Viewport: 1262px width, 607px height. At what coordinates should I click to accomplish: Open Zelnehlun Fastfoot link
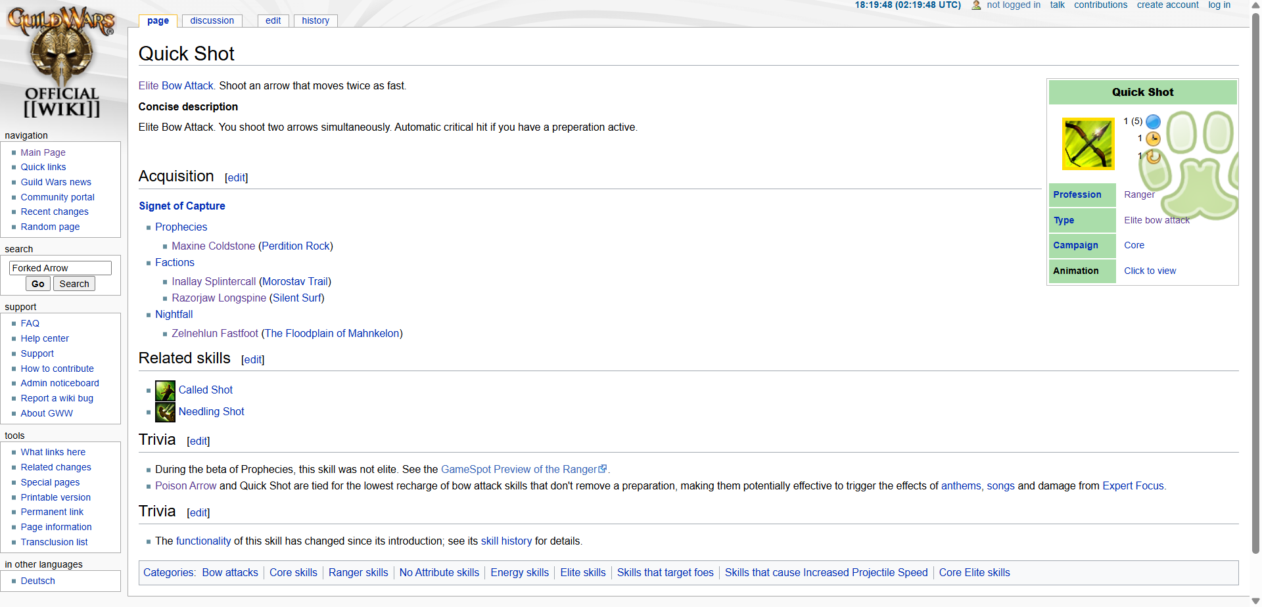tap(215, 333)
